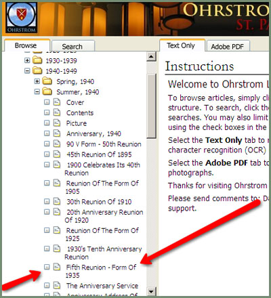Switch to the Adobe PDF tab
Viewport: 271px width, 298px height.
[228, 47]
